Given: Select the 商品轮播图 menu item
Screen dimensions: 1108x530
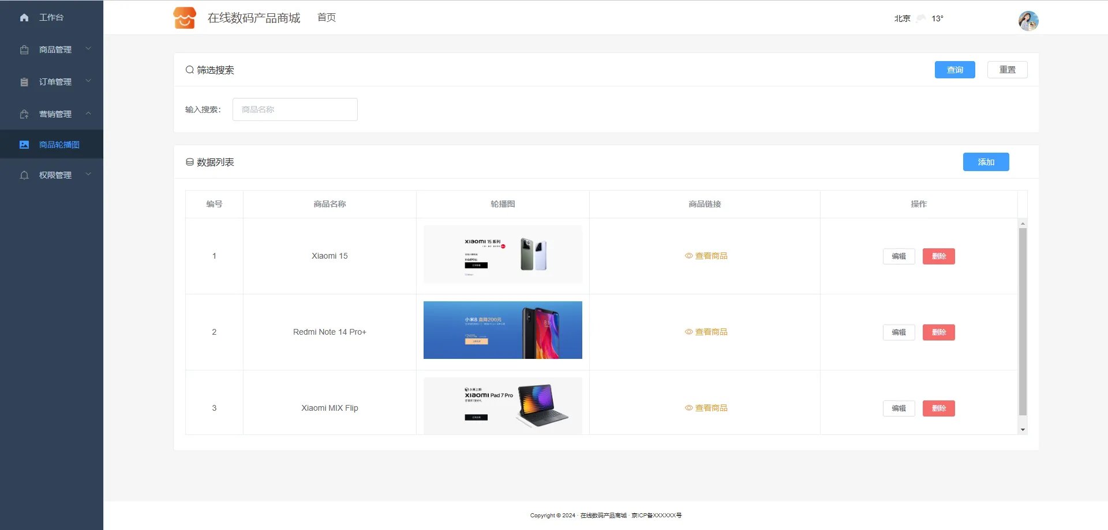Looking at the screenshot, I should tap(59, 145).
